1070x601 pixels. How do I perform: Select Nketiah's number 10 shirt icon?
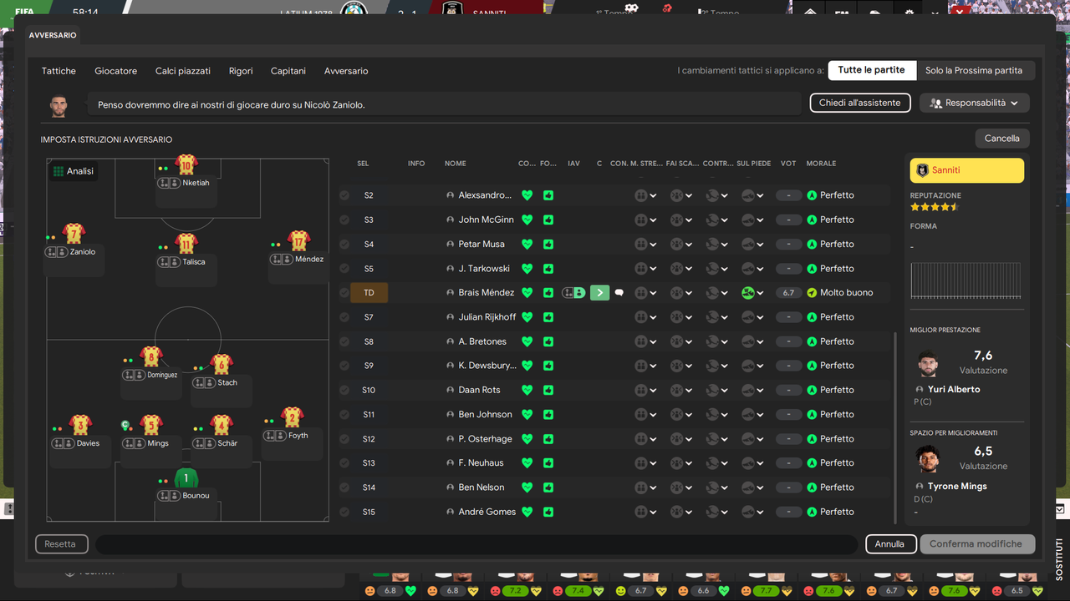pos(186,164)
